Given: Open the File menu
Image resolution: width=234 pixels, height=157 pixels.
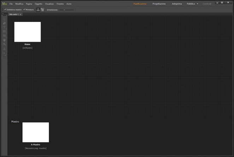Looking at the screenshot, I should (x=11, y=4).
